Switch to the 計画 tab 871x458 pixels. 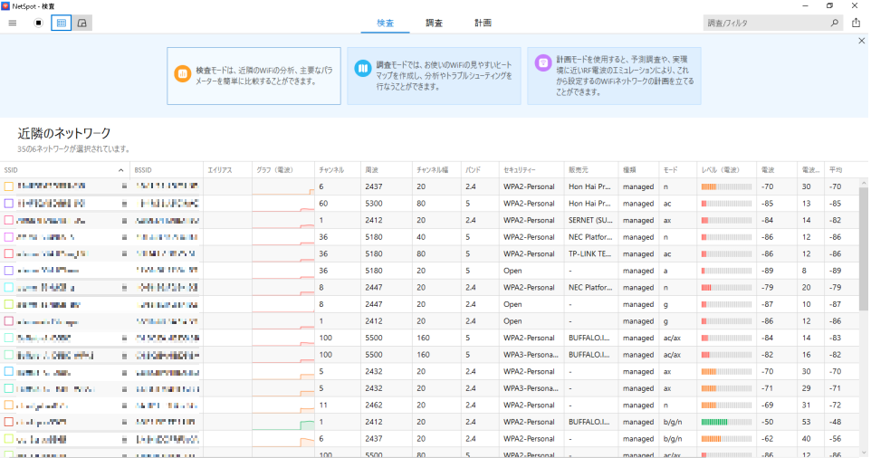483,23
